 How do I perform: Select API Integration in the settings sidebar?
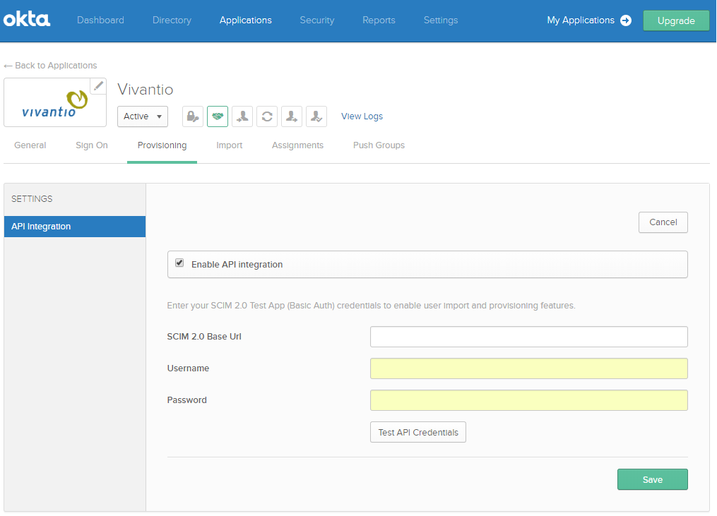(75, 227)
